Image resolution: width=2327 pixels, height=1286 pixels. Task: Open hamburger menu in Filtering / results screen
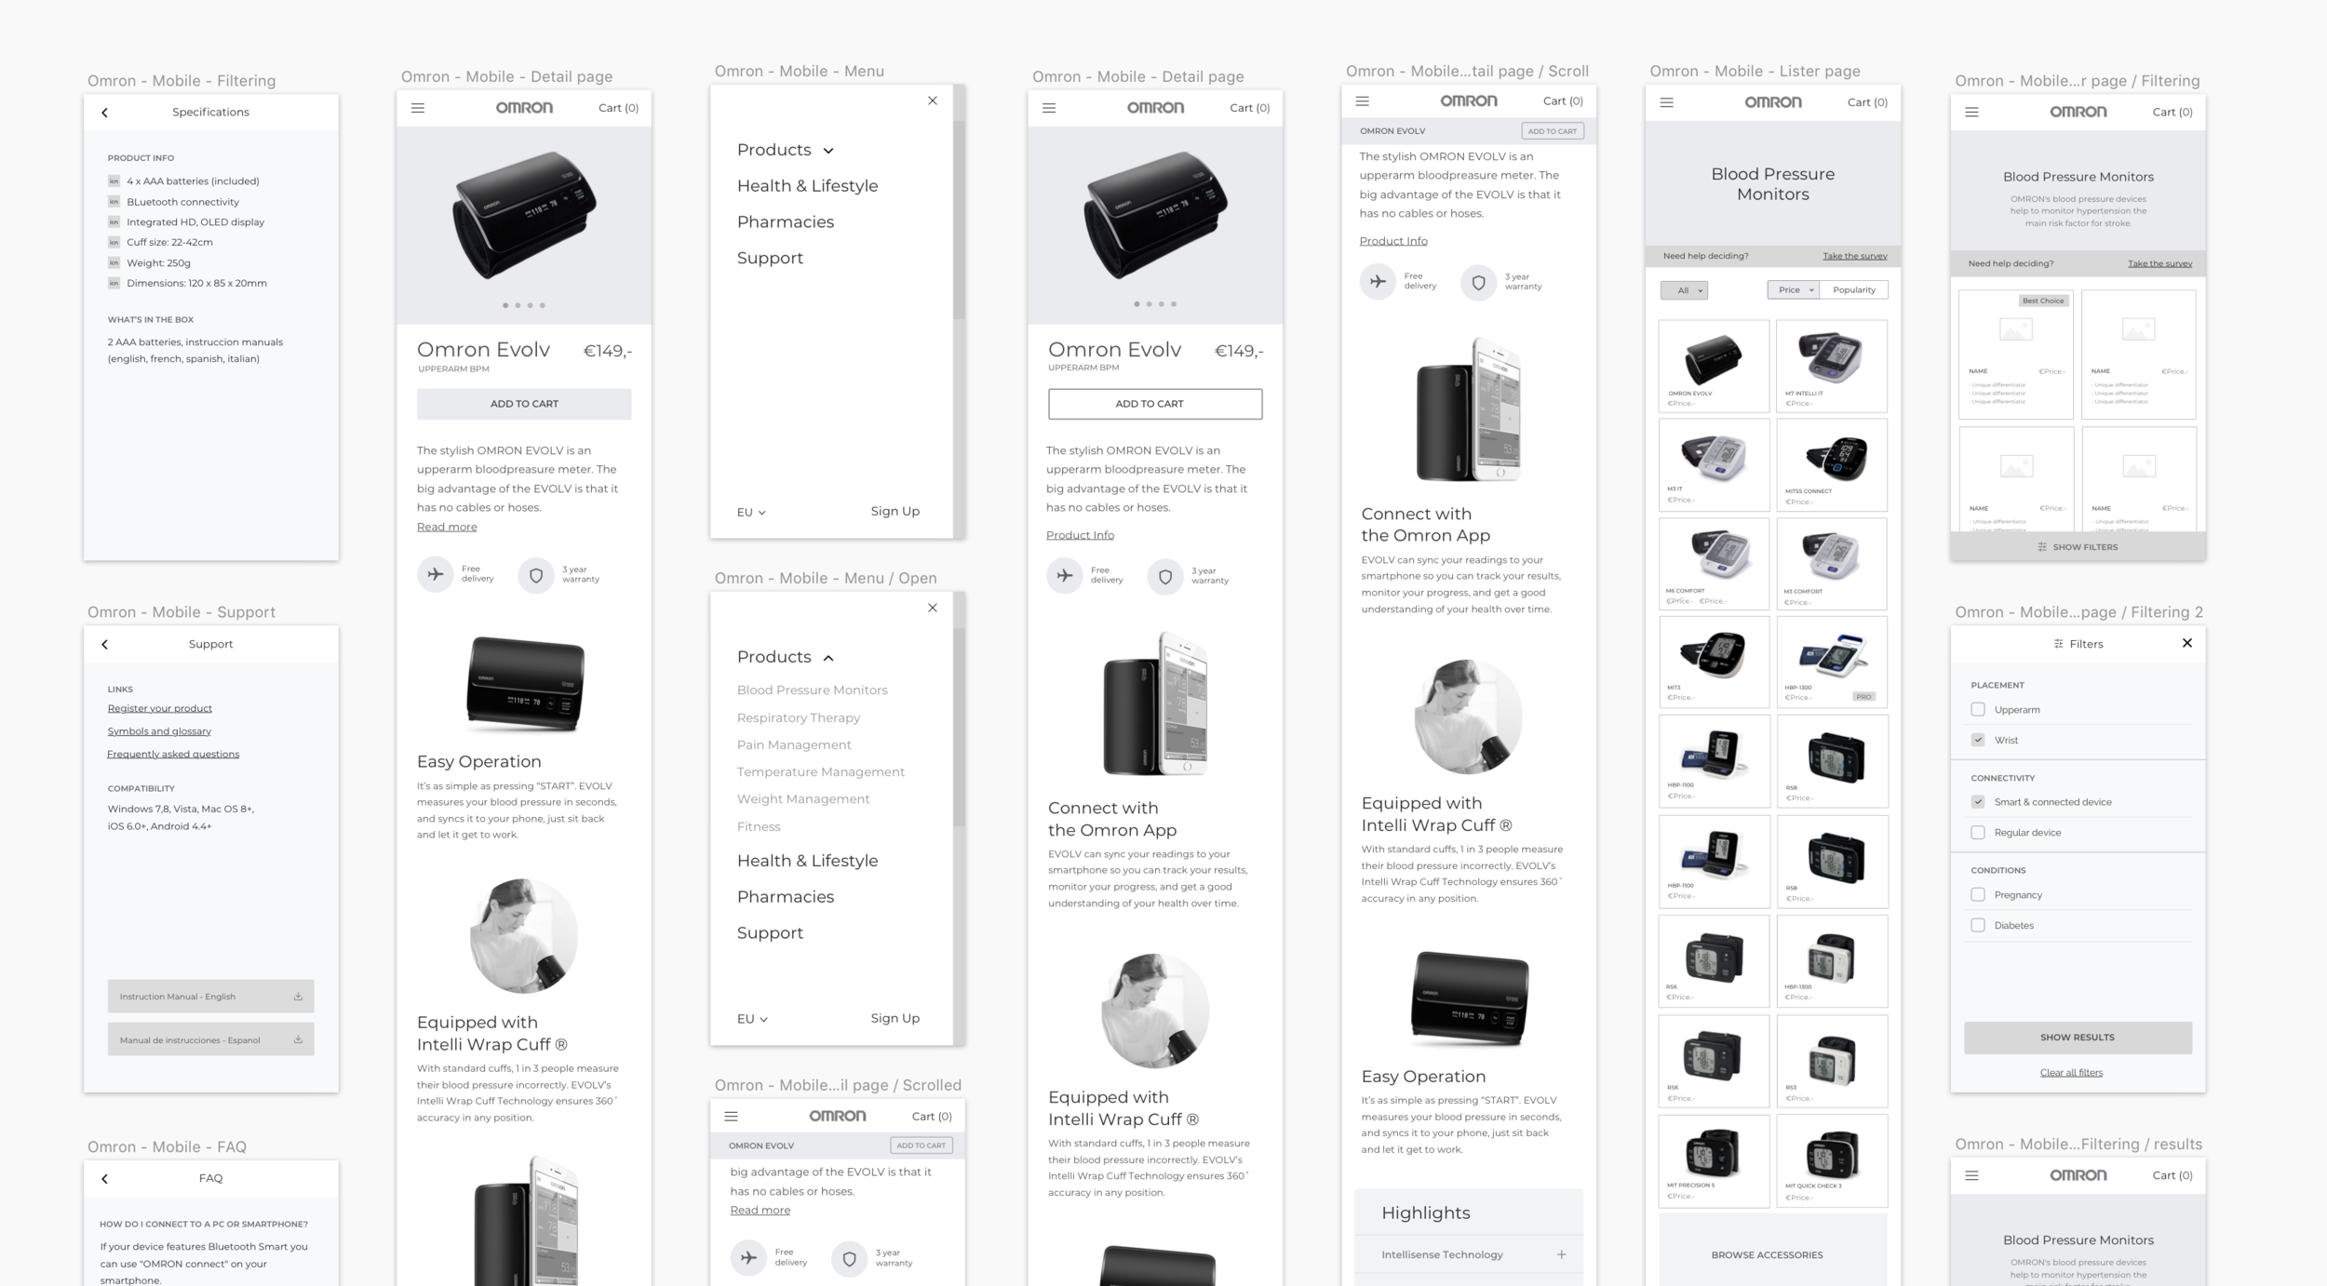click(1971, 1175)
